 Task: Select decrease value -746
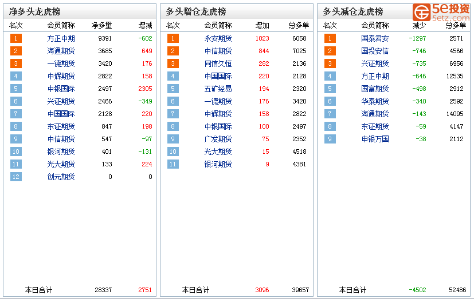[419, 51]
